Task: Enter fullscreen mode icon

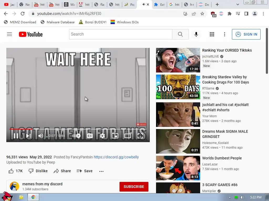Action: [140, 136]
